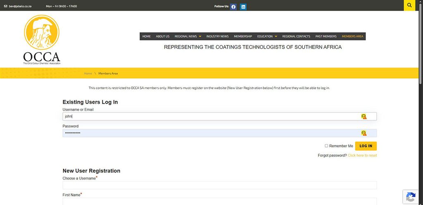The image size is (423, 205).
Task: Click the reCAPTCHA badge
Action: point(411,198)
